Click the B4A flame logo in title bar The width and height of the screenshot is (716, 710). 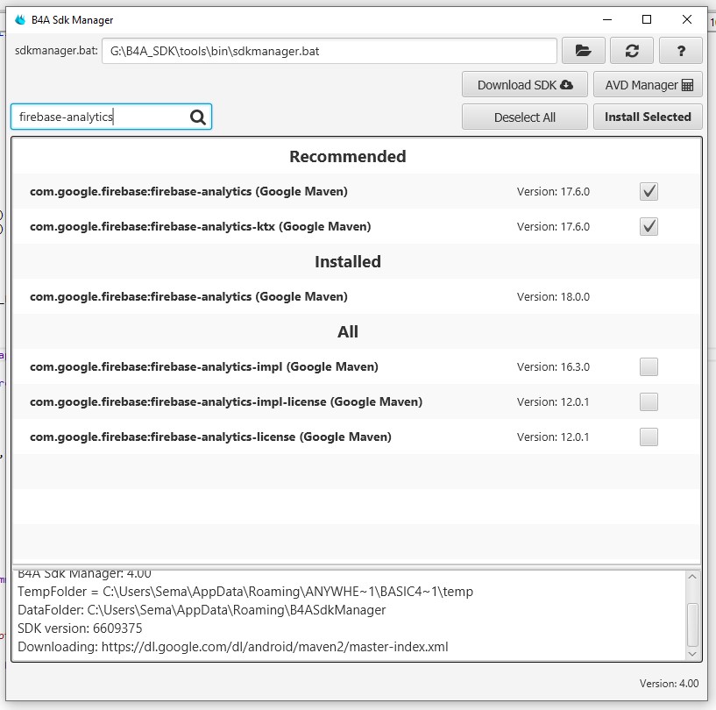coord(20,19)
